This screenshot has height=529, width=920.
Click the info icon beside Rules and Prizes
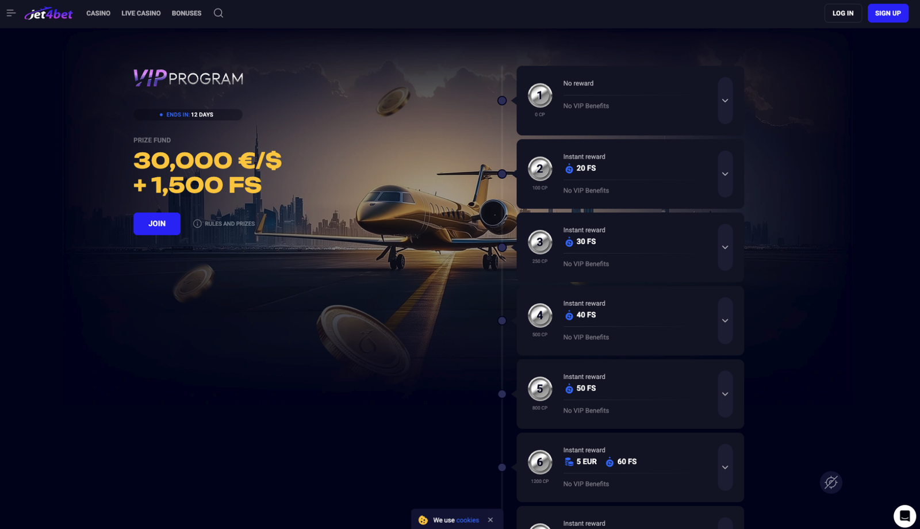197,224
